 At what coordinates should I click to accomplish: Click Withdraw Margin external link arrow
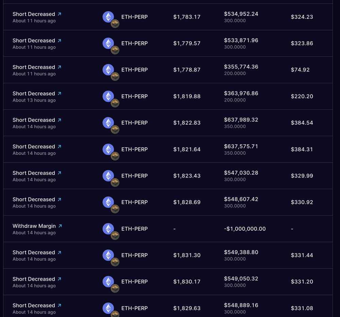(x=60, y=226)
